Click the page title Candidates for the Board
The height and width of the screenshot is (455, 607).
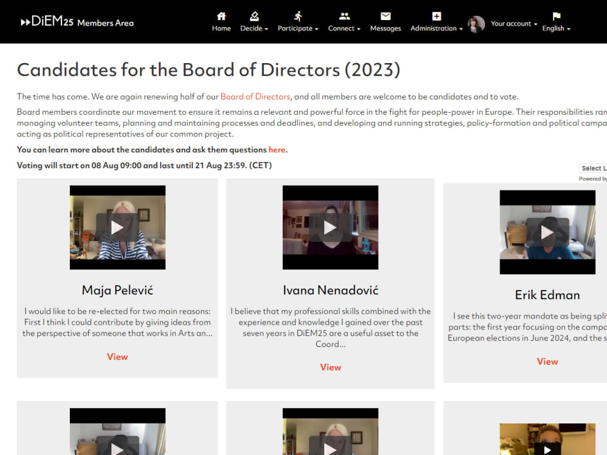click(208, 70)
